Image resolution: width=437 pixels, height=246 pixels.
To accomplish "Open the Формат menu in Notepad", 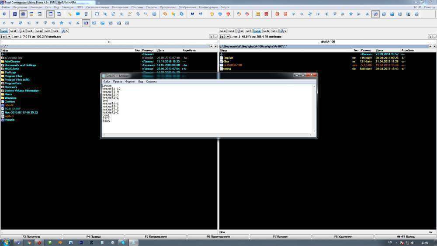I will 130,82.
